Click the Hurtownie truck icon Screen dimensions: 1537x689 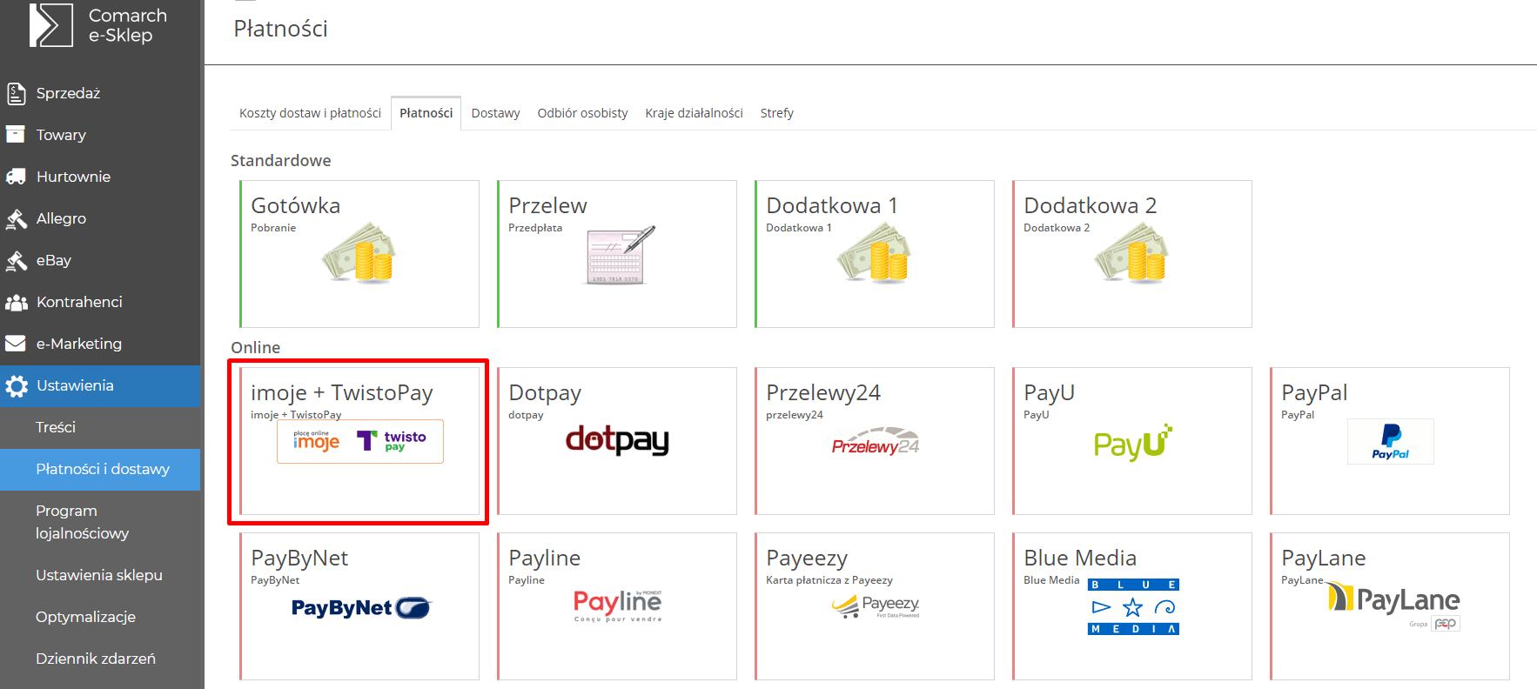coord(16,177)
